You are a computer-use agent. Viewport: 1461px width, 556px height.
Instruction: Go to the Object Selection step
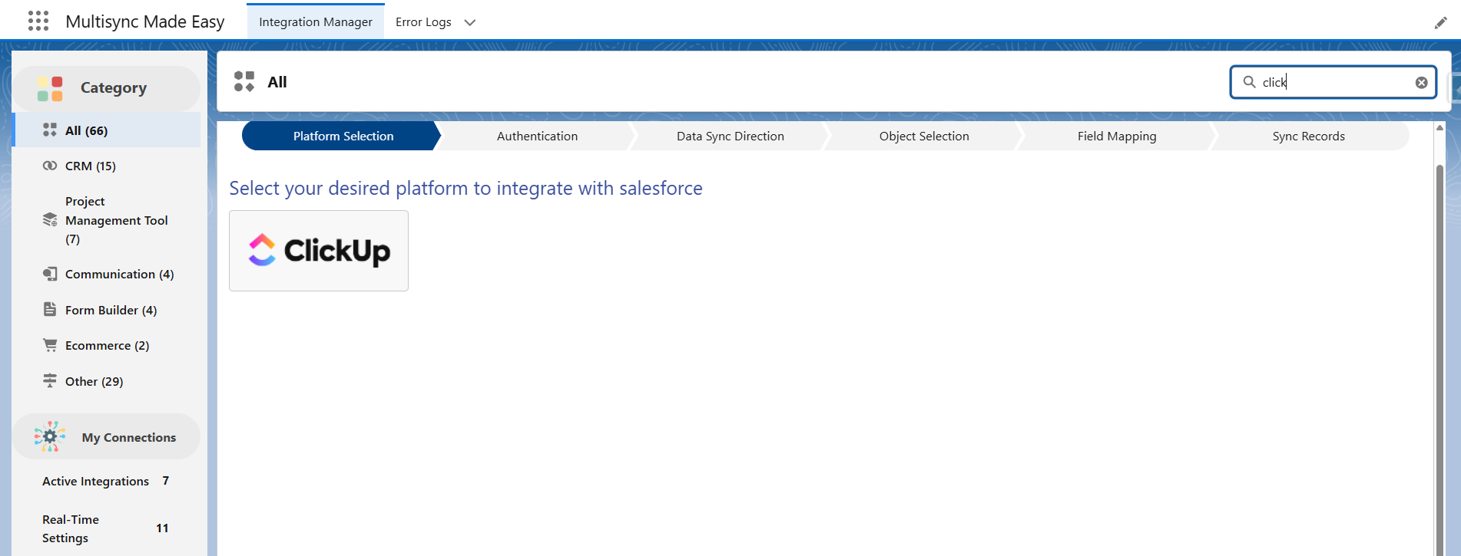point(924,136)
